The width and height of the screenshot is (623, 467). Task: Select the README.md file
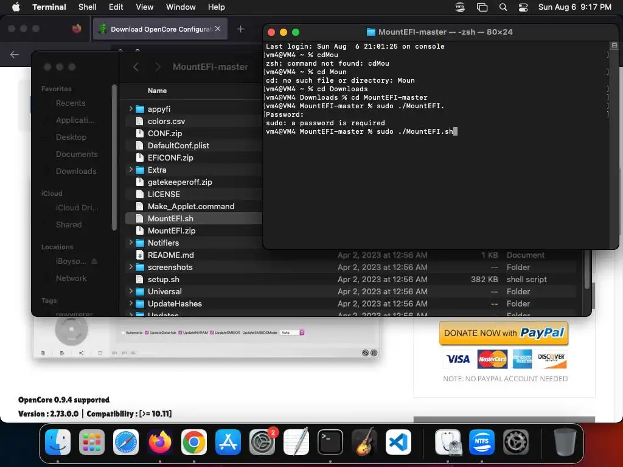[170, 255]
